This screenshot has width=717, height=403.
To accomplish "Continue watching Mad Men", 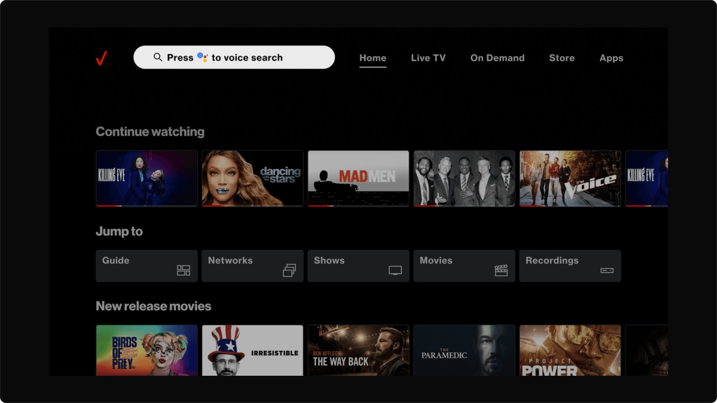I will [358, 178].
